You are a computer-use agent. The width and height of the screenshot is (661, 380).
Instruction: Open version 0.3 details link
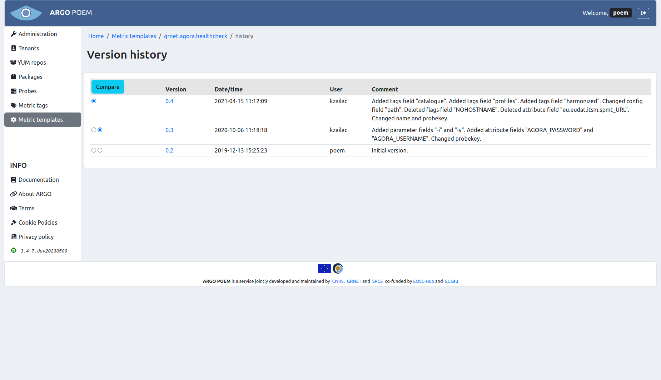[169, 130]
